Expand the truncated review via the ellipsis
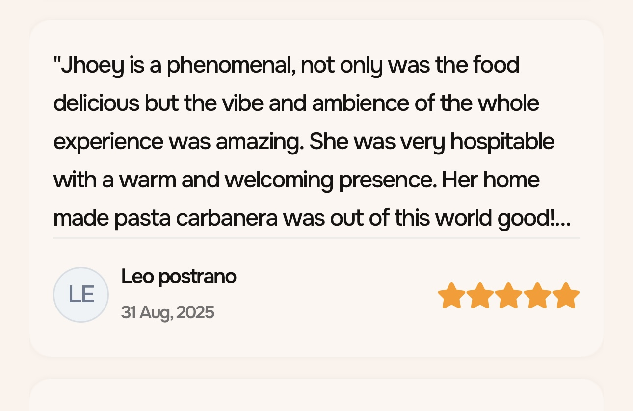Viewport: 633px width, 411px height. tap(564, 219)
